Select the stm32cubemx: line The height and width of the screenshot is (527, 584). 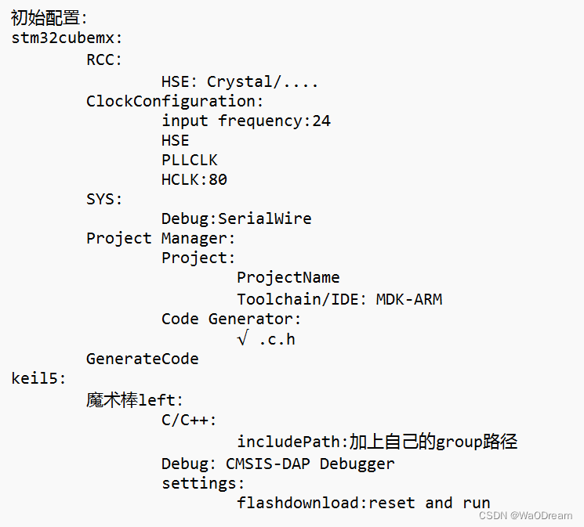67,38
